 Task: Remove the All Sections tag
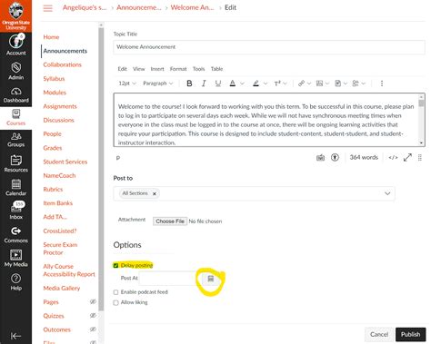coord(155,193)
